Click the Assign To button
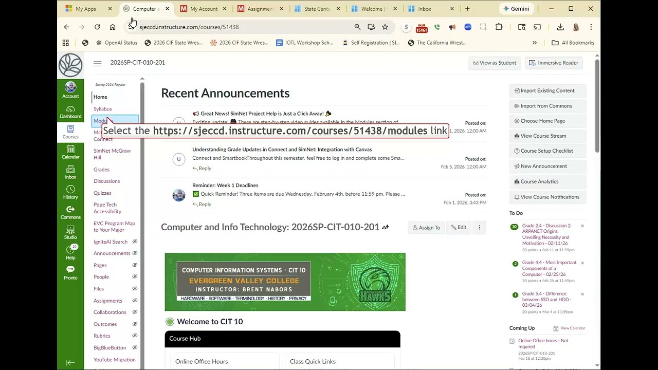Screen dimensions: 658x370 click(427, 228)
